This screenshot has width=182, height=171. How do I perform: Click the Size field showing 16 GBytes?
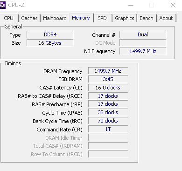(x=50, y=43)
